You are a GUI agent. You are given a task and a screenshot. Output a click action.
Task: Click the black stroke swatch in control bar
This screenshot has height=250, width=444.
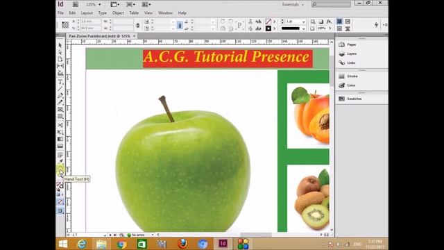(268, 28)
